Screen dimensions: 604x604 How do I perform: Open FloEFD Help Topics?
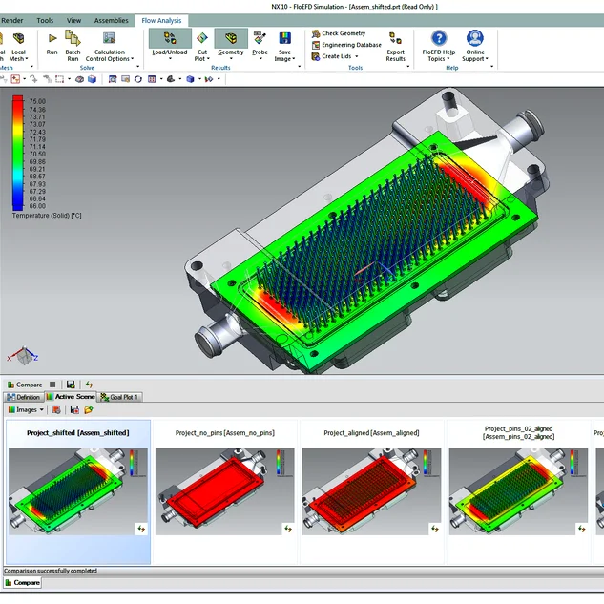(x=438, y=46)
